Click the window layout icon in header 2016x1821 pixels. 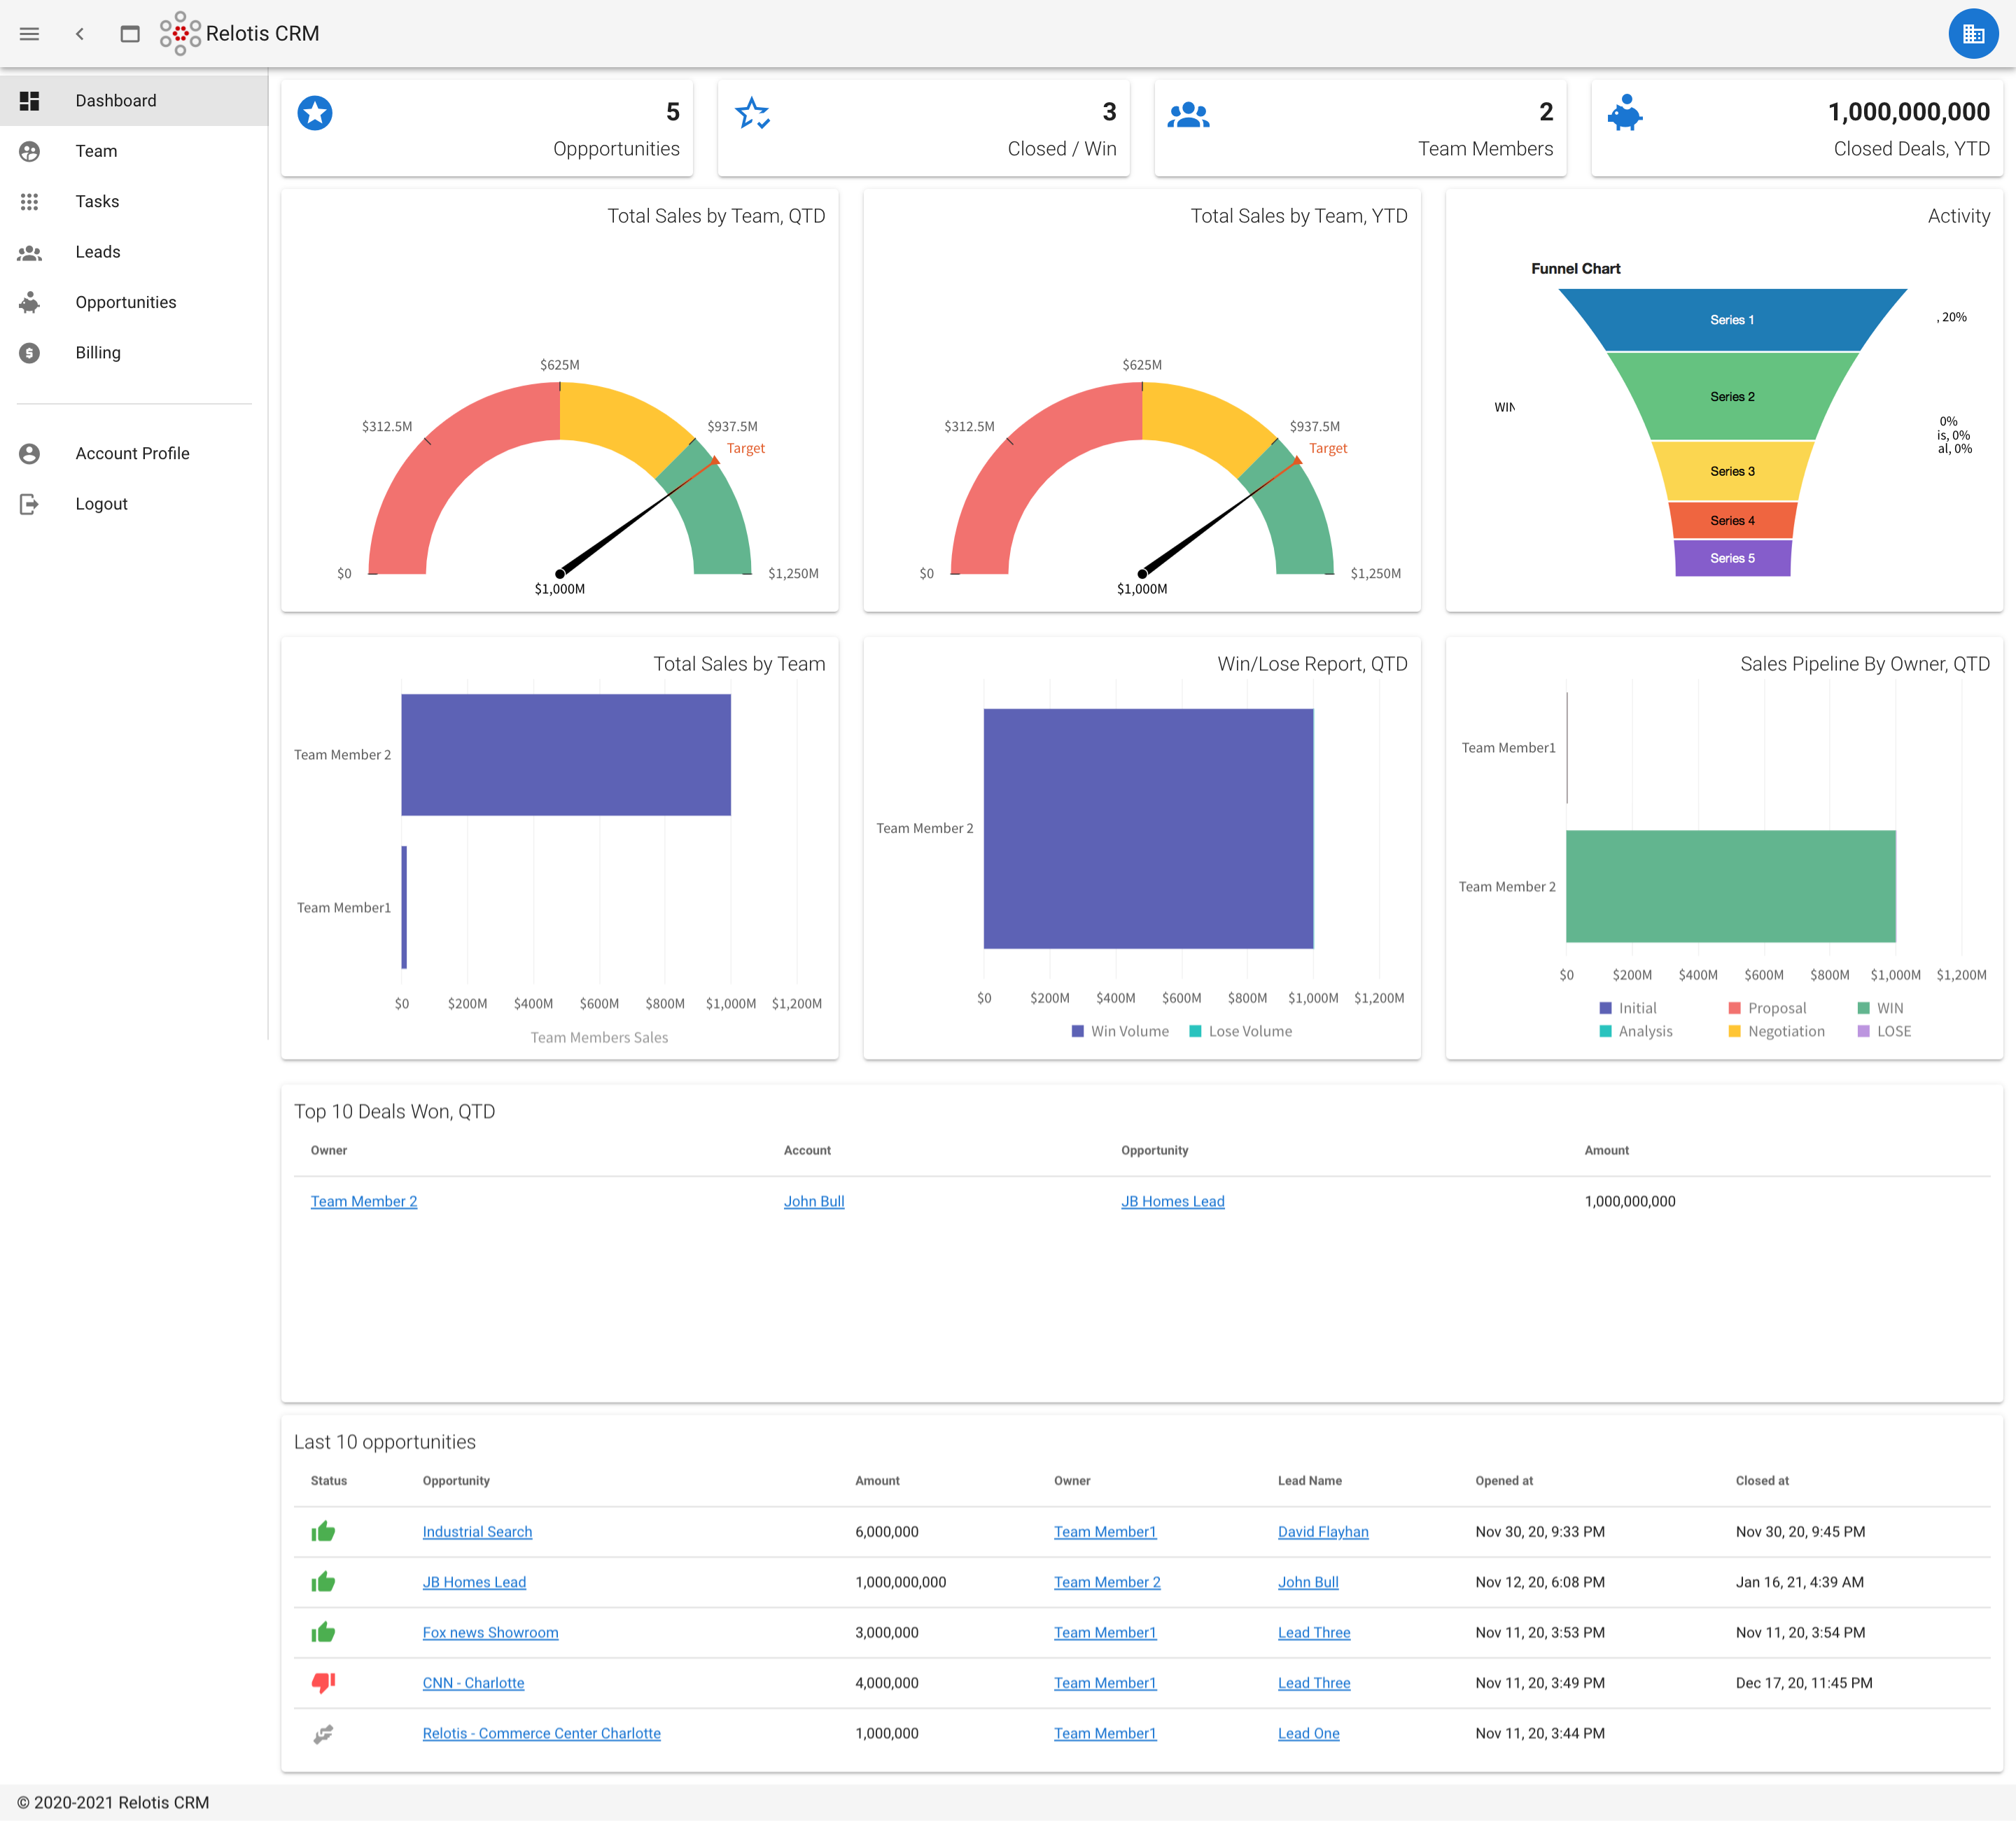(130, 34)
